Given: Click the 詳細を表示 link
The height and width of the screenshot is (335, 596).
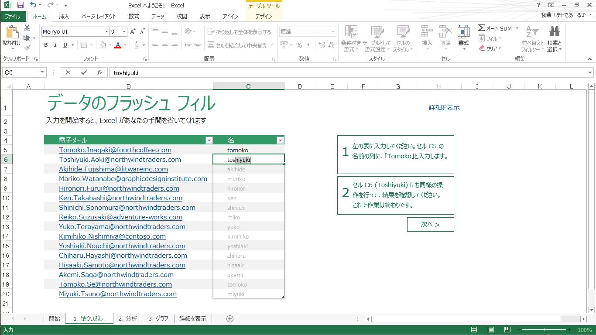Looking at the screenshot, I should [444, 108].
